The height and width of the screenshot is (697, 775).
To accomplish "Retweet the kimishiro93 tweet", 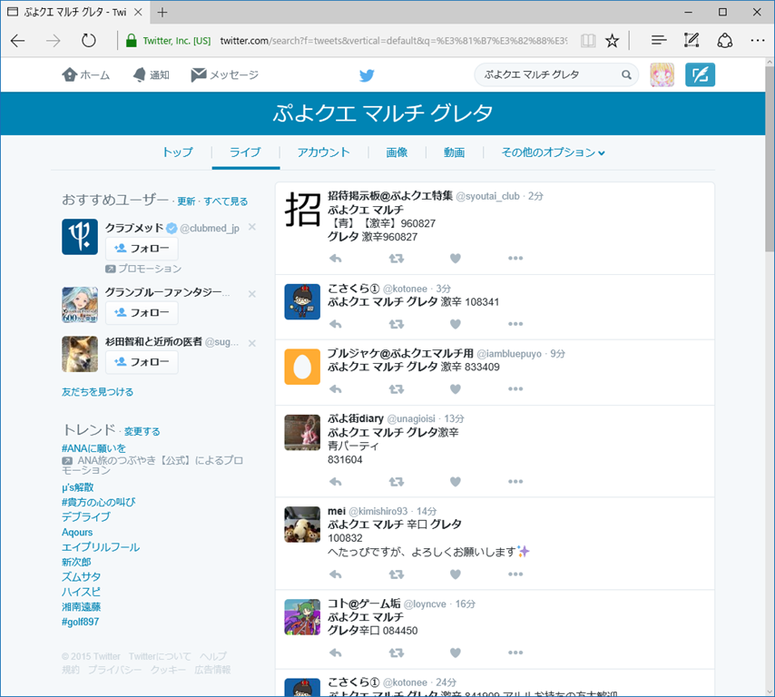I will click(x=396, y=574).
